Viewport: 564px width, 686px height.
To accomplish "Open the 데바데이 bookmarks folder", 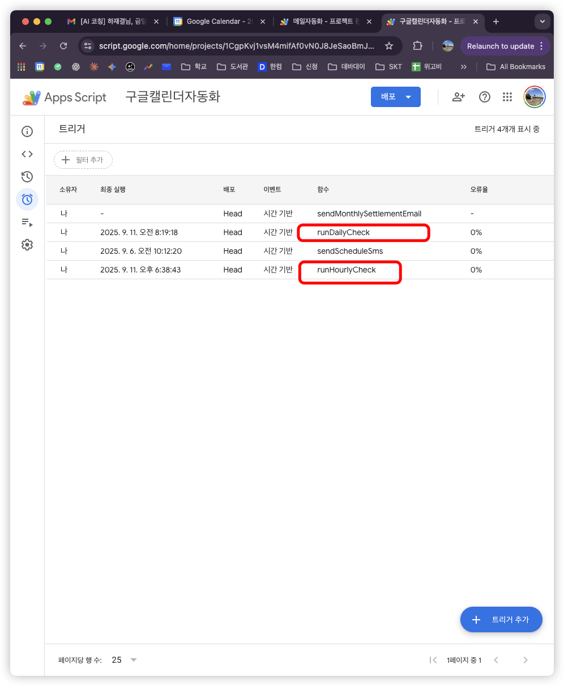I will pyautogui.click(x=346, y=67).
